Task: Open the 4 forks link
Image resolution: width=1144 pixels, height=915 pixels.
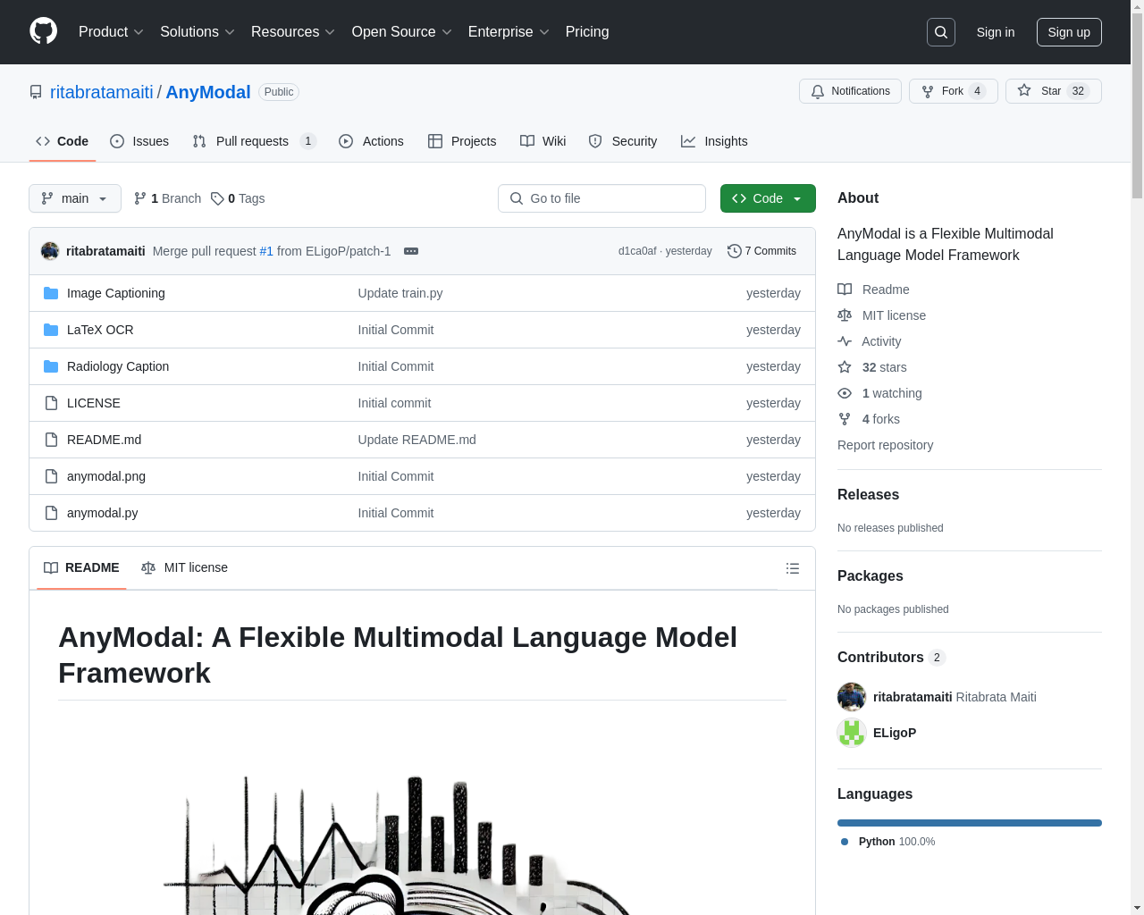Action: click(x=869, y=419)
